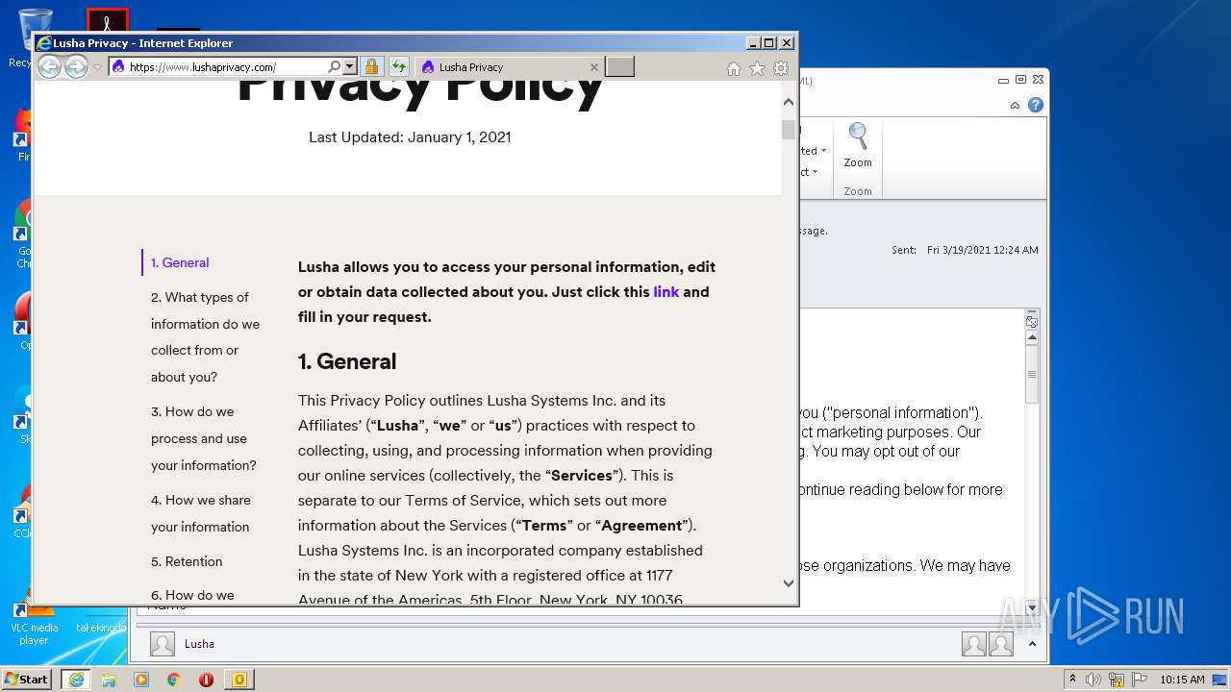Image resolution: width=1231 pixels, height=692 pixels.
Task: Show hidden tray icons arrow
Action: pyautogui.click(x=1073, y=679)
